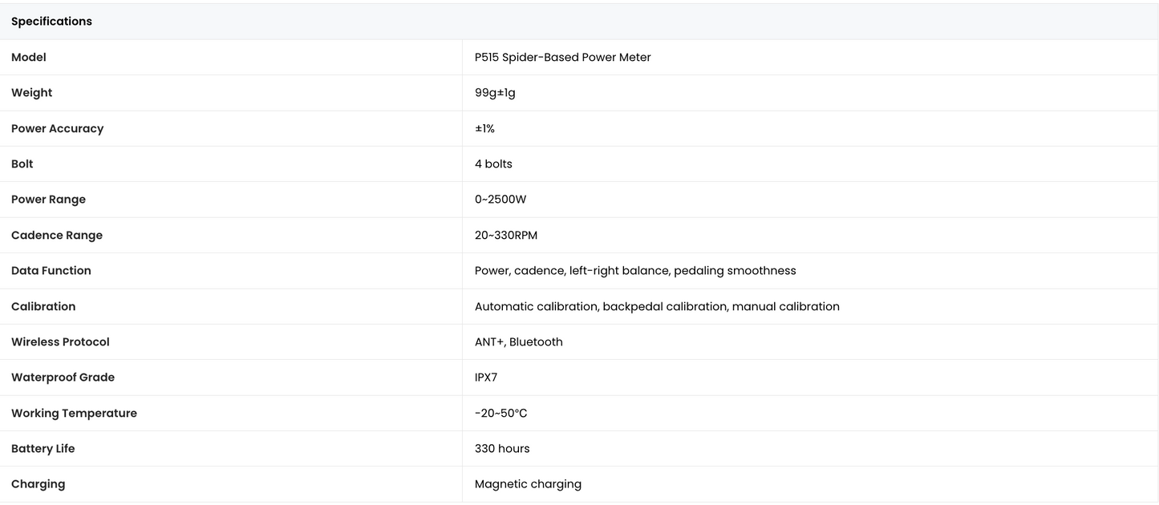Click the pedaling smoothness data function text

pos(735,271)
